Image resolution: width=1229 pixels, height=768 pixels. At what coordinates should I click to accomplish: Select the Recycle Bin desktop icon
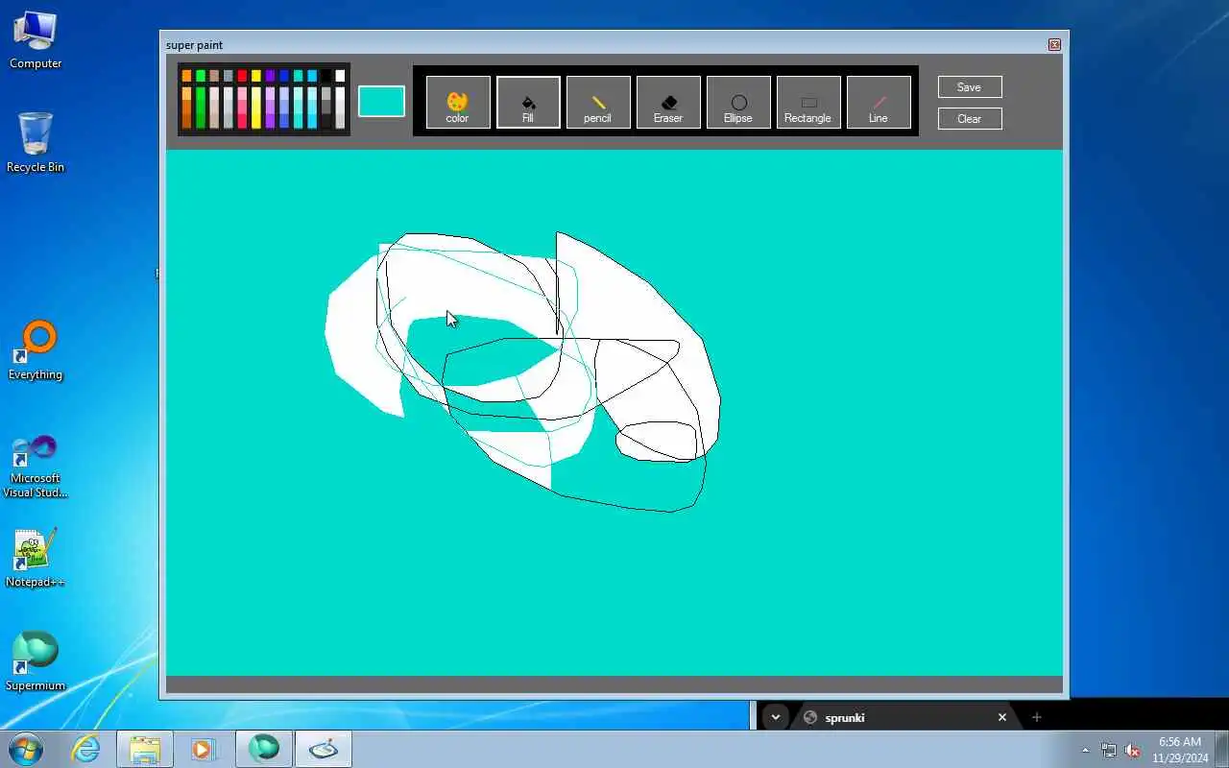pos(36,142)
